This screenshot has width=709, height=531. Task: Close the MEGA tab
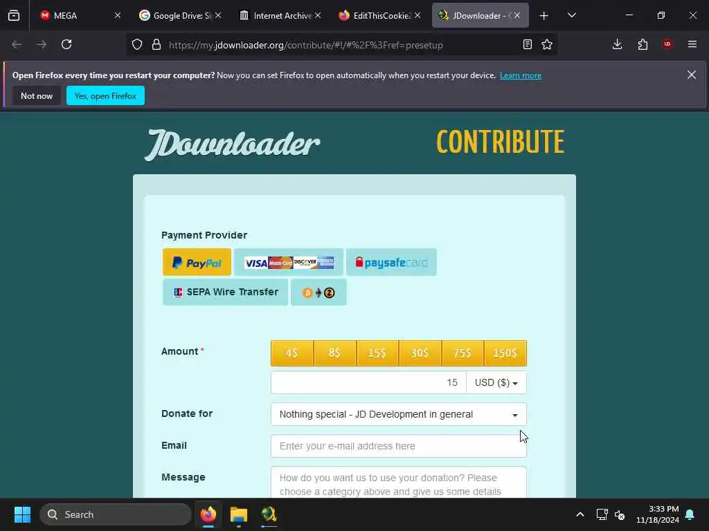tap(118, 15)
